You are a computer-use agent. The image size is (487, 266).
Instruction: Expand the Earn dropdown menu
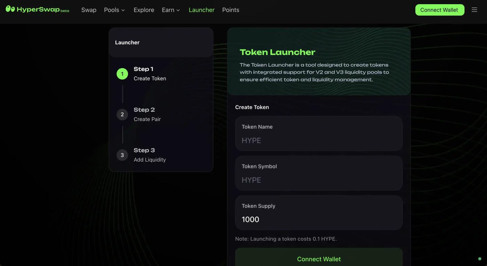pos(171,10)
